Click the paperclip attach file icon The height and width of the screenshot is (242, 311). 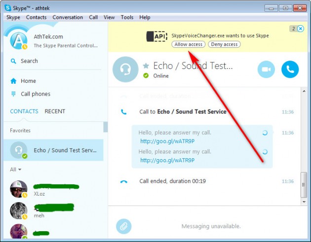(124, 226)
